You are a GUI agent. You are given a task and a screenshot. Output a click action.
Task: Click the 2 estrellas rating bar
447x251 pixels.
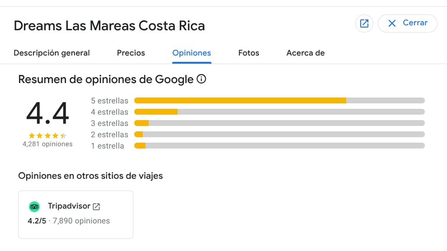279,135
